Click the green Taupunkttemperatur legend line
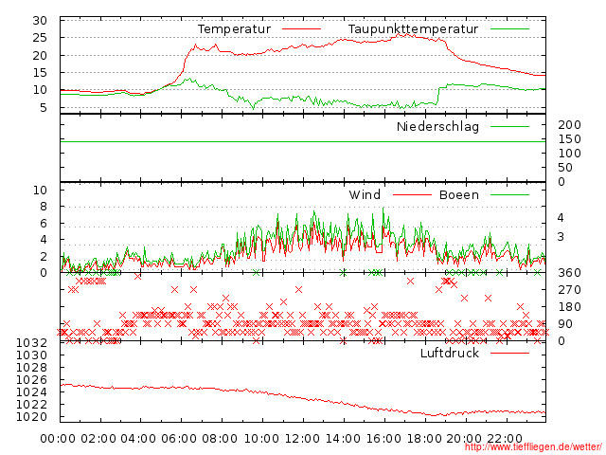Screen dimensions: 606x455 pyautogui.click(x=509, y=29)
